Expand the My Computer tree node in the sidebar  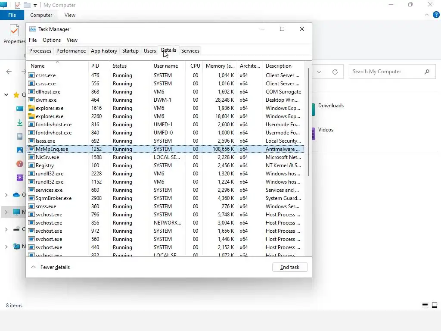click(x=6, y=212)
